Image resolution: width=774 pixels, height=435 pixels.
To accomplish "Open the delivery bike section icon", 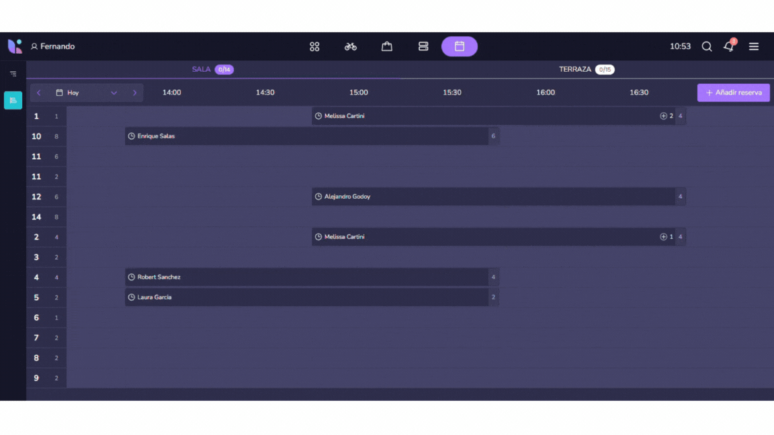I will [x=351, y=46].
